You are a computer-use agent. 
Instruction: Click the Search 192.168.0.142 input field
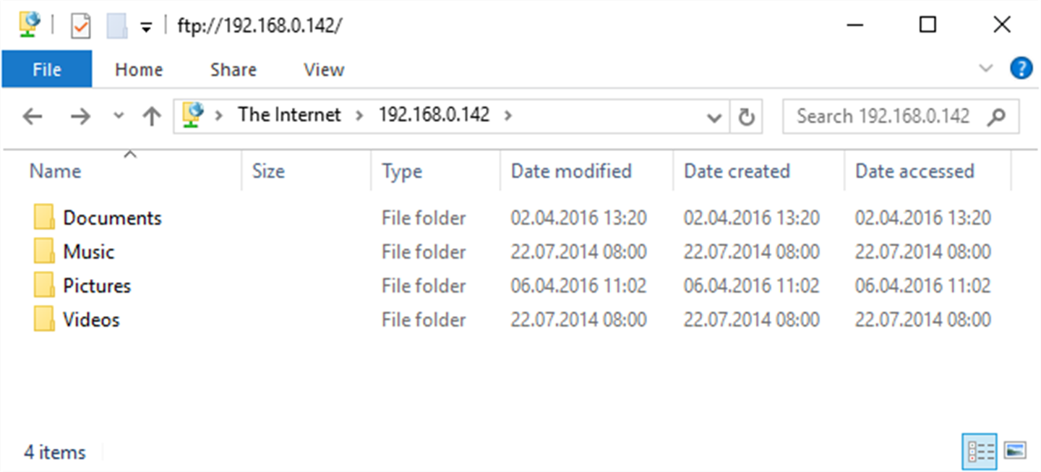(882, 116)
